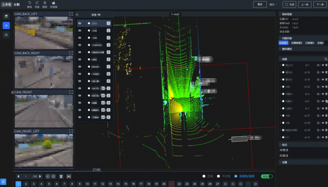Jump to frame 21 in timeline
This screenshot has height=187, width=328.
pos(172,184)
